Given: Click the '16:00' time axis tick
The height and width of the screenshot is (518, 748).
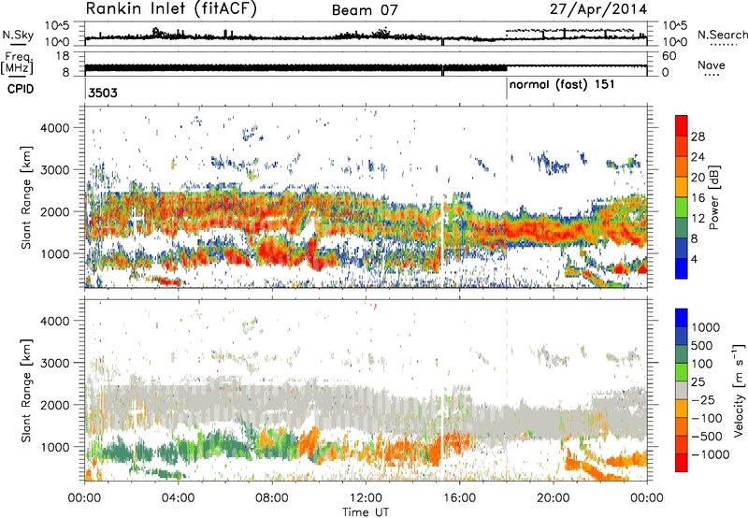Looking at the screenshot, I should pos(459,498).
